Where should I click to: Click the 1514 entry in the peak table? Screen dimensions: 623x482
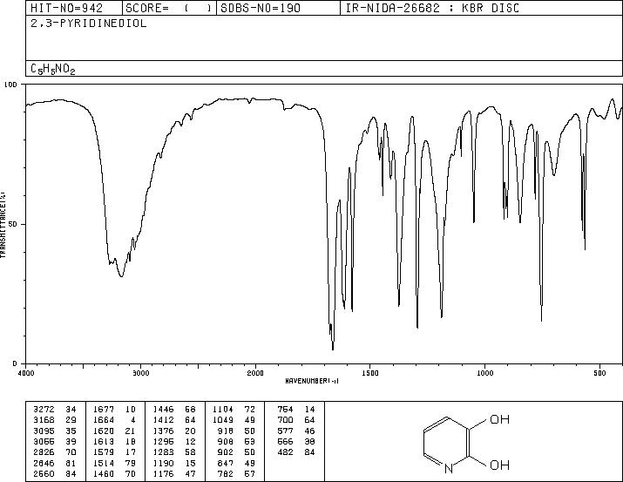(104, 463)
